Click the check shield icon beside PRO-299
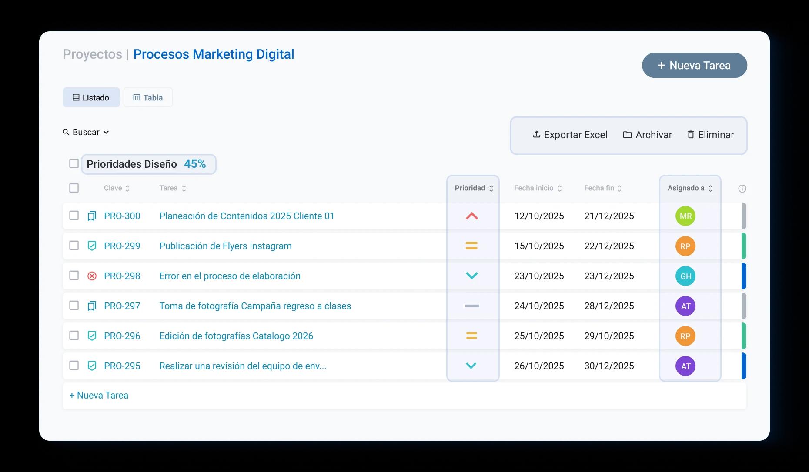809x472 pixels. (x=92, y=246)
